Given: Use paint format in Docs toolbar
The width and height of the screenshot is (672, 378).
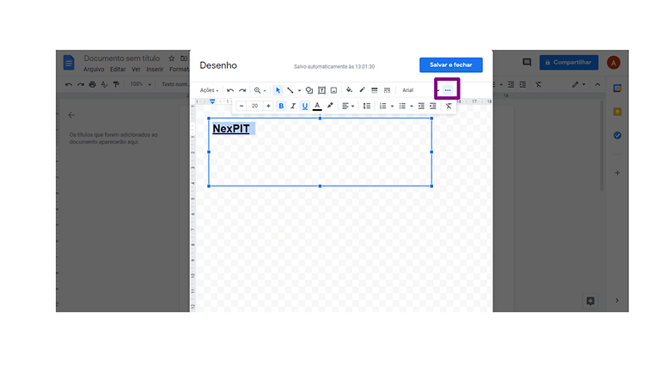Looking at the screenshot, I should click(x=116, y=84).
